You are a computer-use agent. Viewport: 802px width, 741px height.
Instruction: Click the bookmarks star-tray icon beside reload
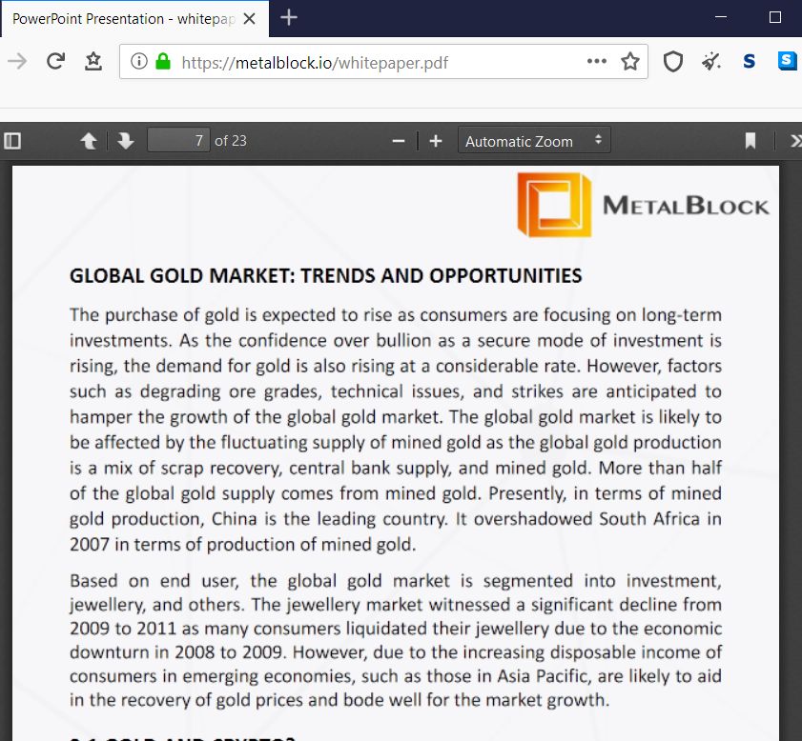[x=93, y=62]
